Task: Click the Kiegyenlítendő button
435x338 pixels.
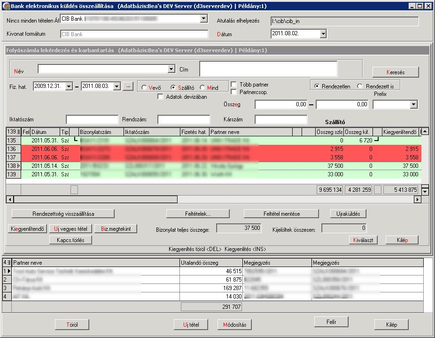Action: tap(27, 228)
